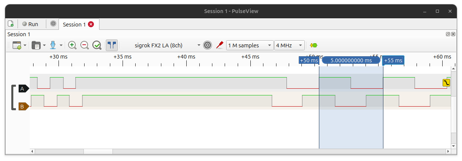
Task: Click the new session icon
Action: coord(11,24)
